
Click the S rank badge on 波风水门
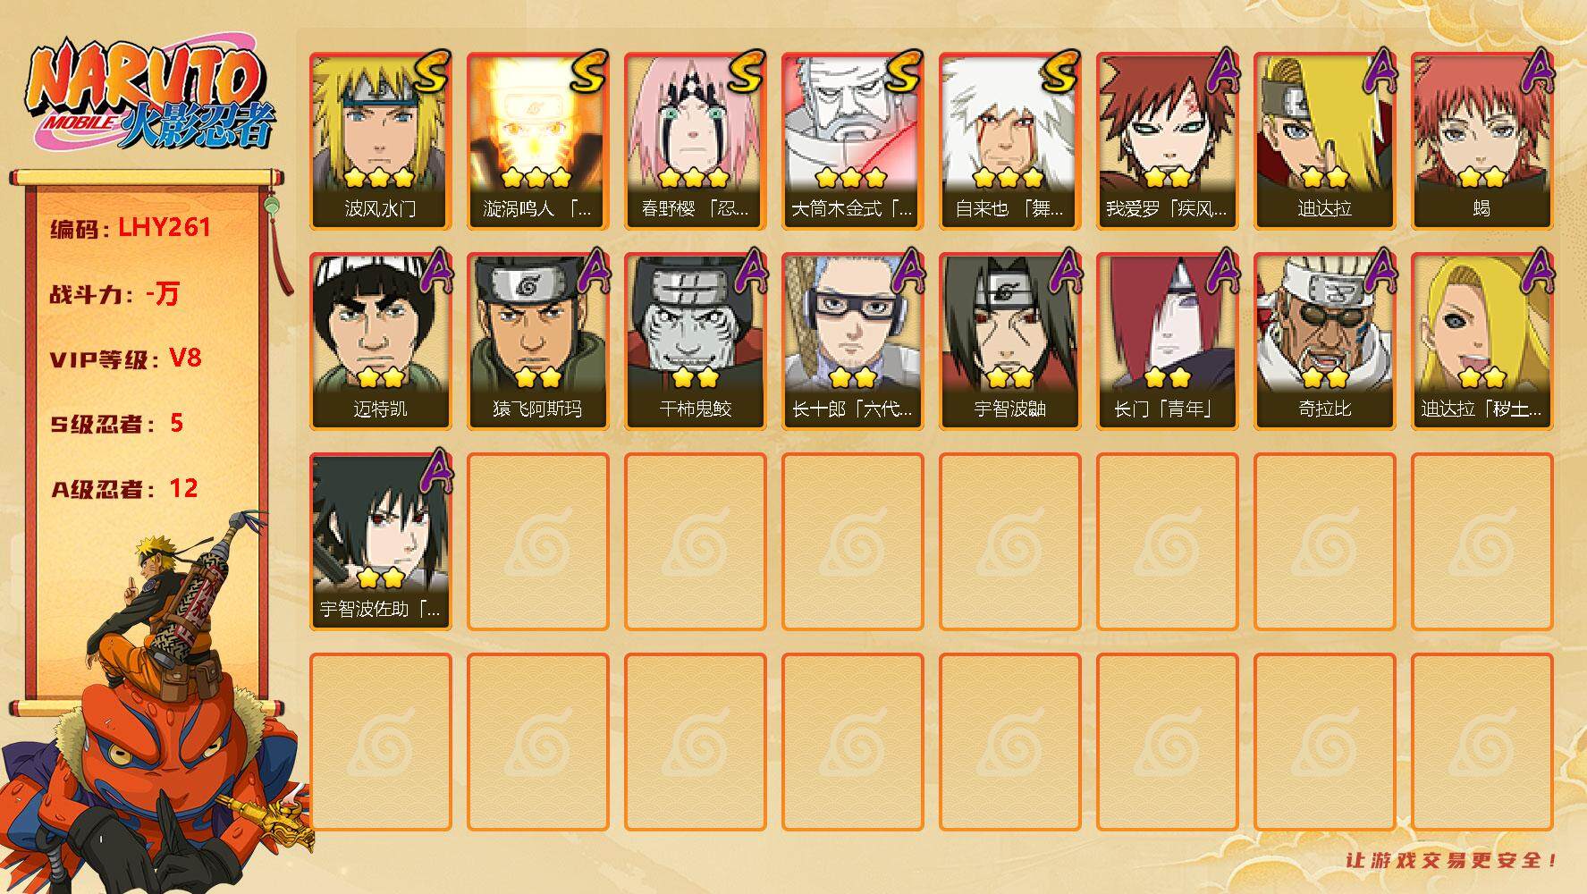coord(430,72)
